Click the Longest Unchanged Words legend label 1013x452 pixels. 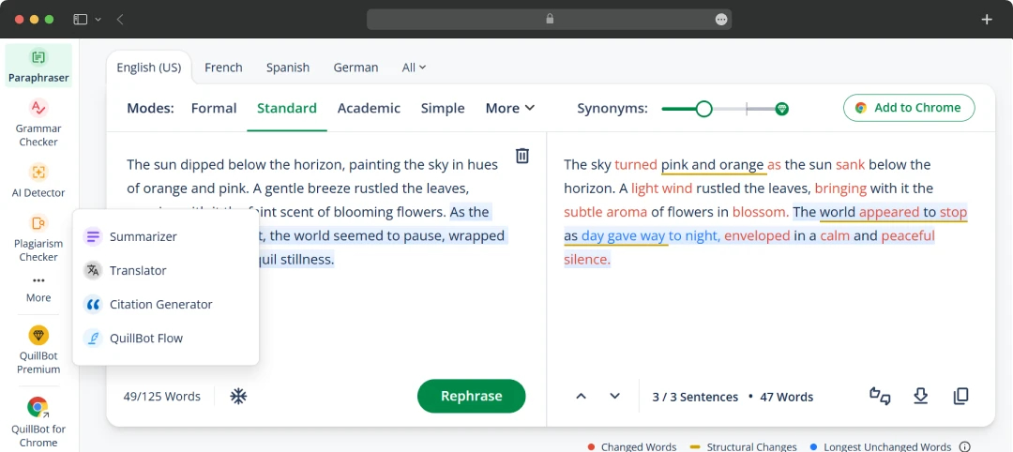tap(887, 446)
